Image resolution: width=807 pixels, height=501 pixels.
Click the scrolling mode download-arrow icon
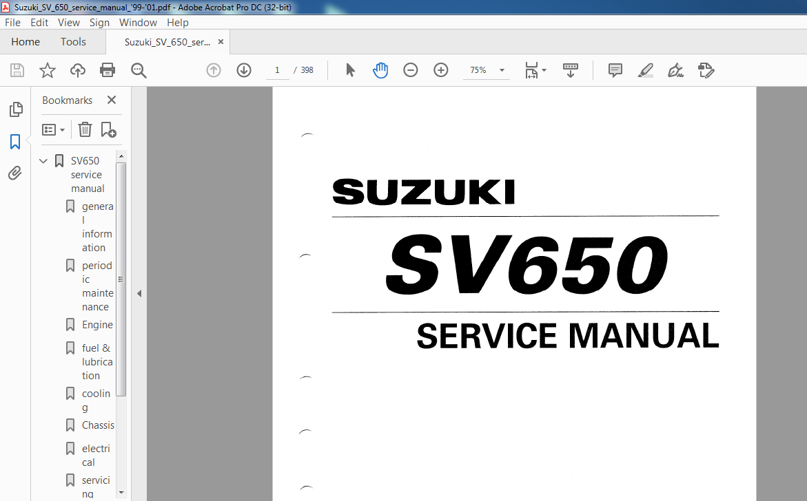[570, 70]
